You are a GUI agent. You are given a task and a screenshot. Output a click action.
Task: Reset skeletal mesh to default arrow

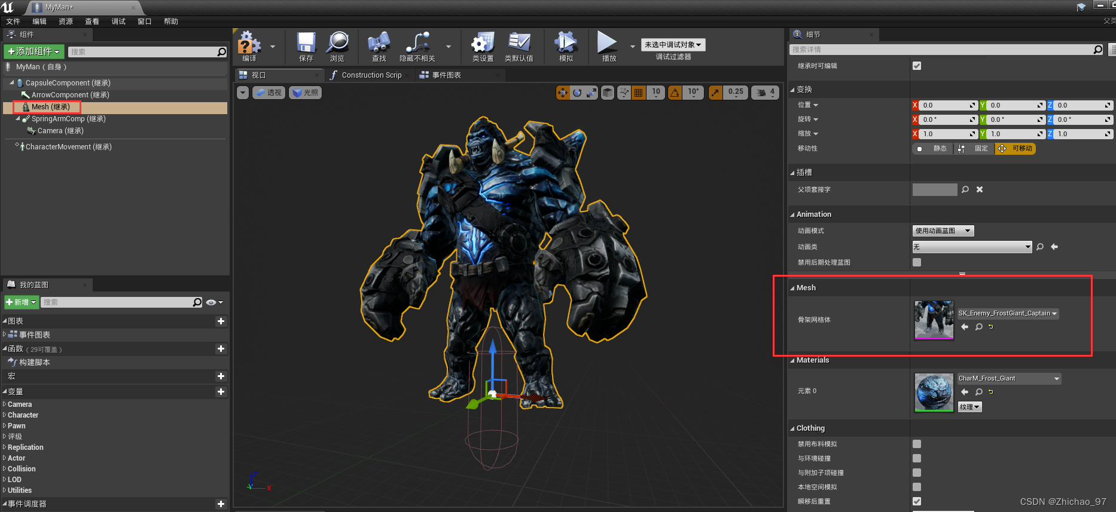point(991,327)
